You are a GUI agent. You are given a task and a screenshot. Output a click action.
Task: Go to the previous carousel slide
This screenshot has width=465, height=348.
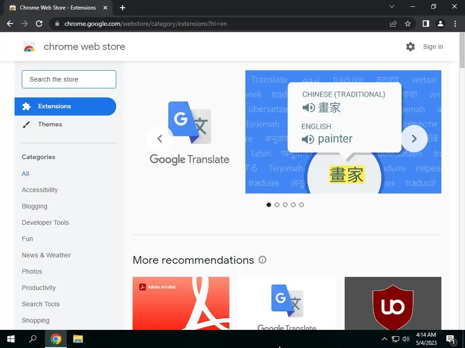click(160, 139)
